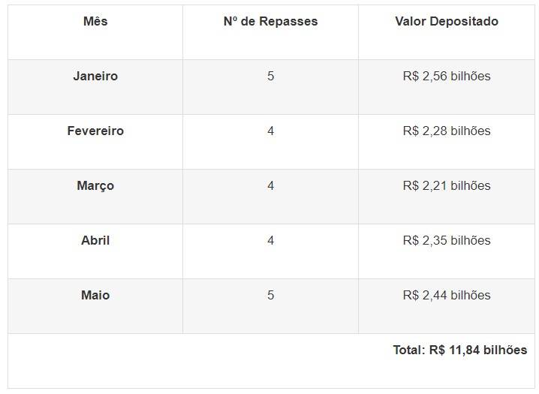
Task: Select Fevereiro's repasses count of 4
Action: tap(270, 131)
